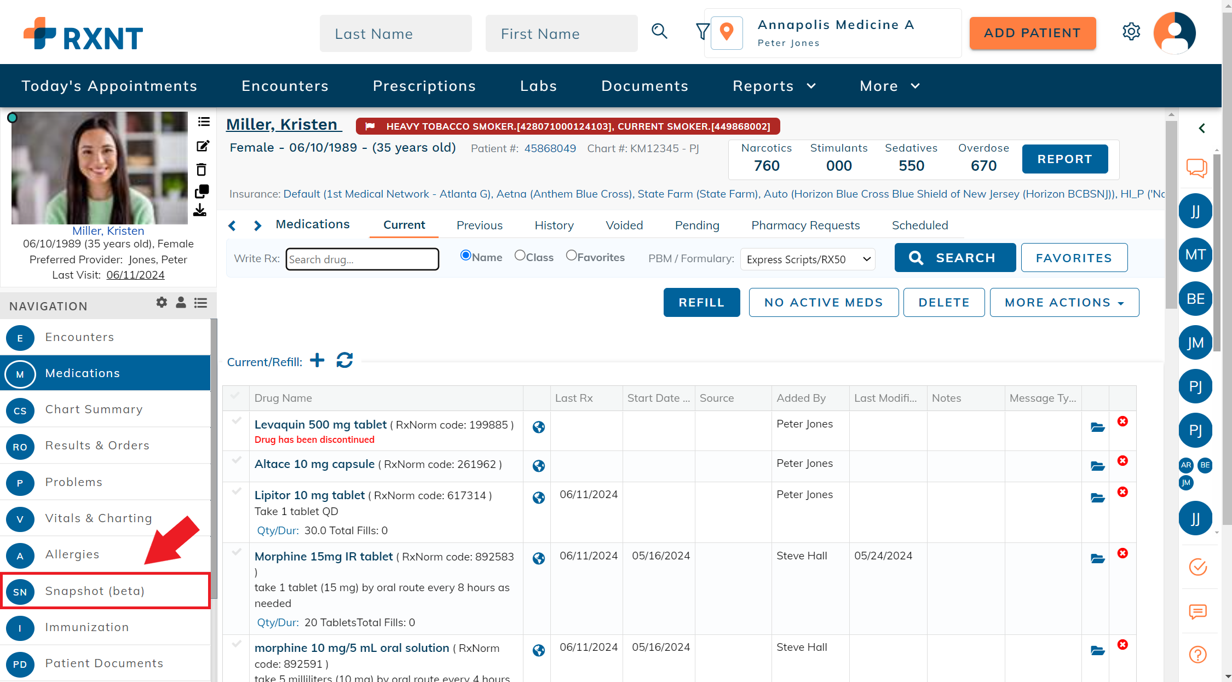Open the settings gear in header
Viewport: 1232px width, 682px height.
[x=1131, y=32]
